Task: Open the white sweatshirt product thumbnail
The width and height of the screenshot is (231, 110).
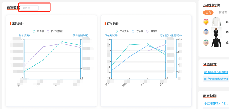Action: tap(217, 22)
